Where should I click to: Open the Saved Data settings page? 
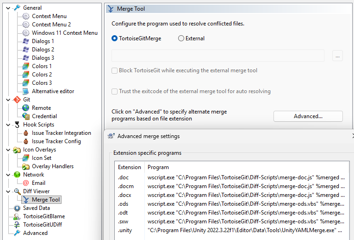(x=37, y=208)
